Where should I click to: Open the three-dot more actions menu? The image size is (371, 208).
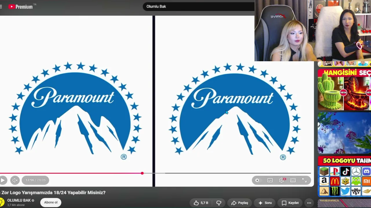tap(309, 203)
